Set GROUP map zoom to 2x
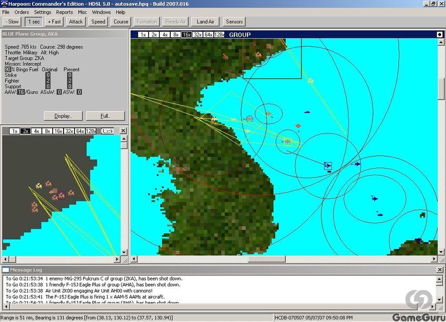Viewport: 446px width, 322px height. tap(154, 35)
